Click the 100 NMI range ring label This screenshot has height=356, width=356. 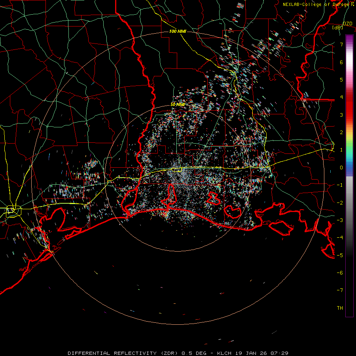point(178,31)
